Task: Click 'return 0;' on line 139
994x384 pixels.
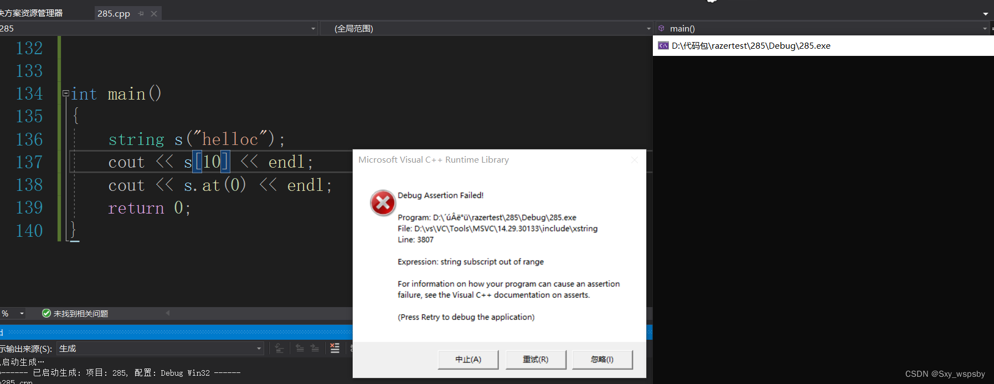Action: pos(150,207)
